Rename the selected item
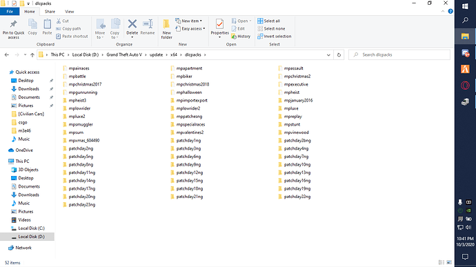The height and width of the screenshot is (267, 476). pyautogui.click(x=148, y=27)
